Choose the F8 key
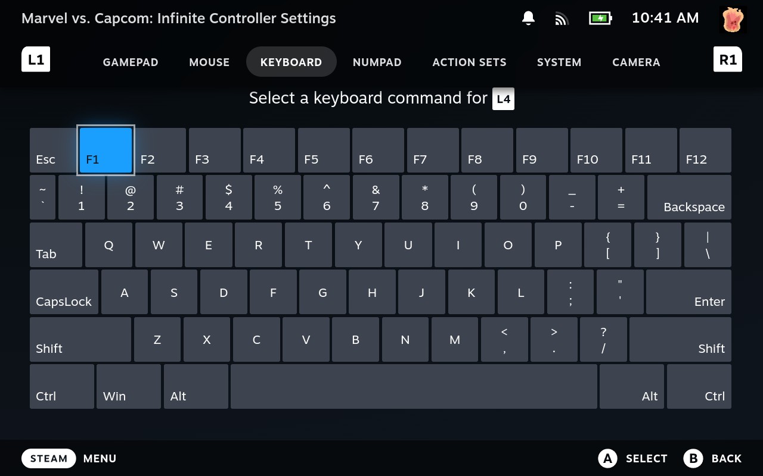Image resolution: width=763 pixels, height=476 pixels. (488, 151)
